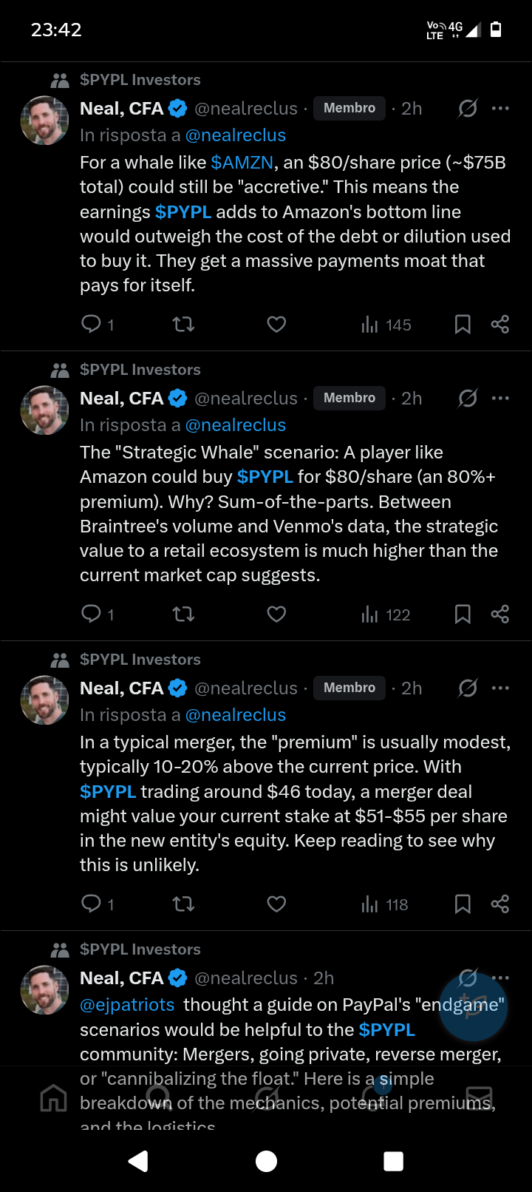Open the @ejpatriots mention link

pyautogui.click(x=127, y=1006)
